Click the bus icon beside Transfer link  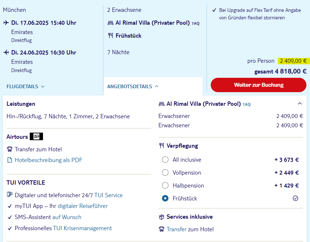(162, 229)
